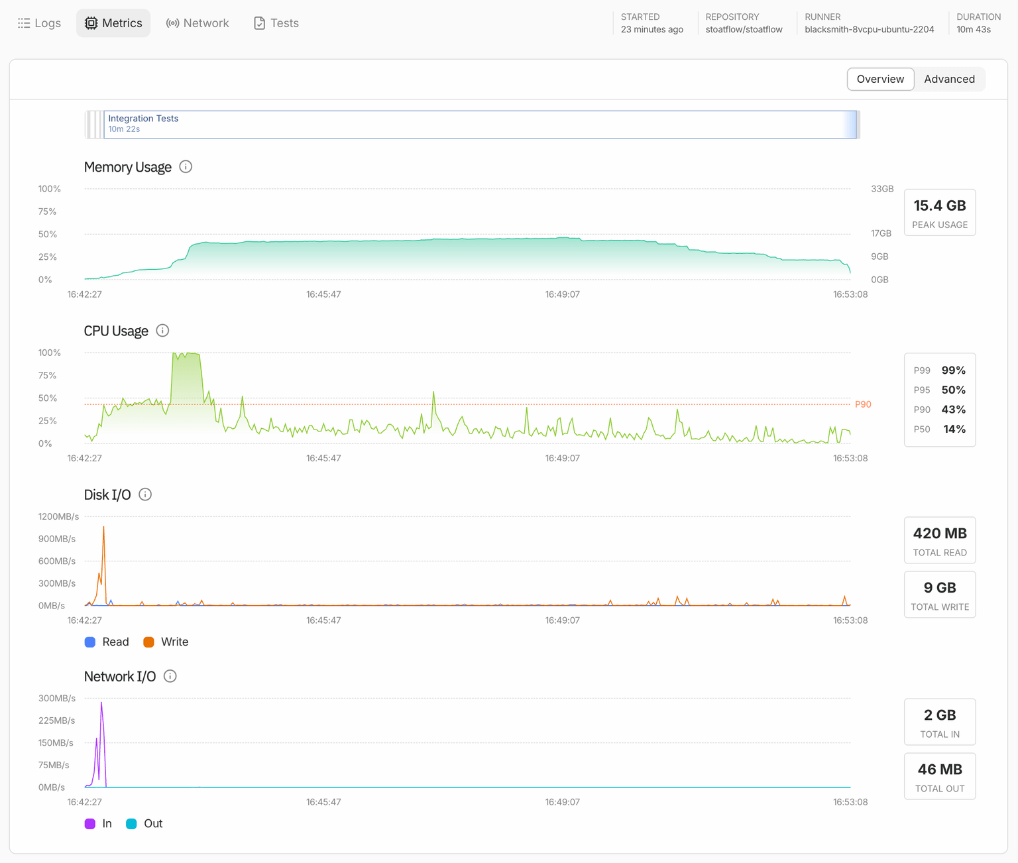This screenshot has width=1018, height=863.
Task: Click the Logs list icon
Action: point(24,23)
